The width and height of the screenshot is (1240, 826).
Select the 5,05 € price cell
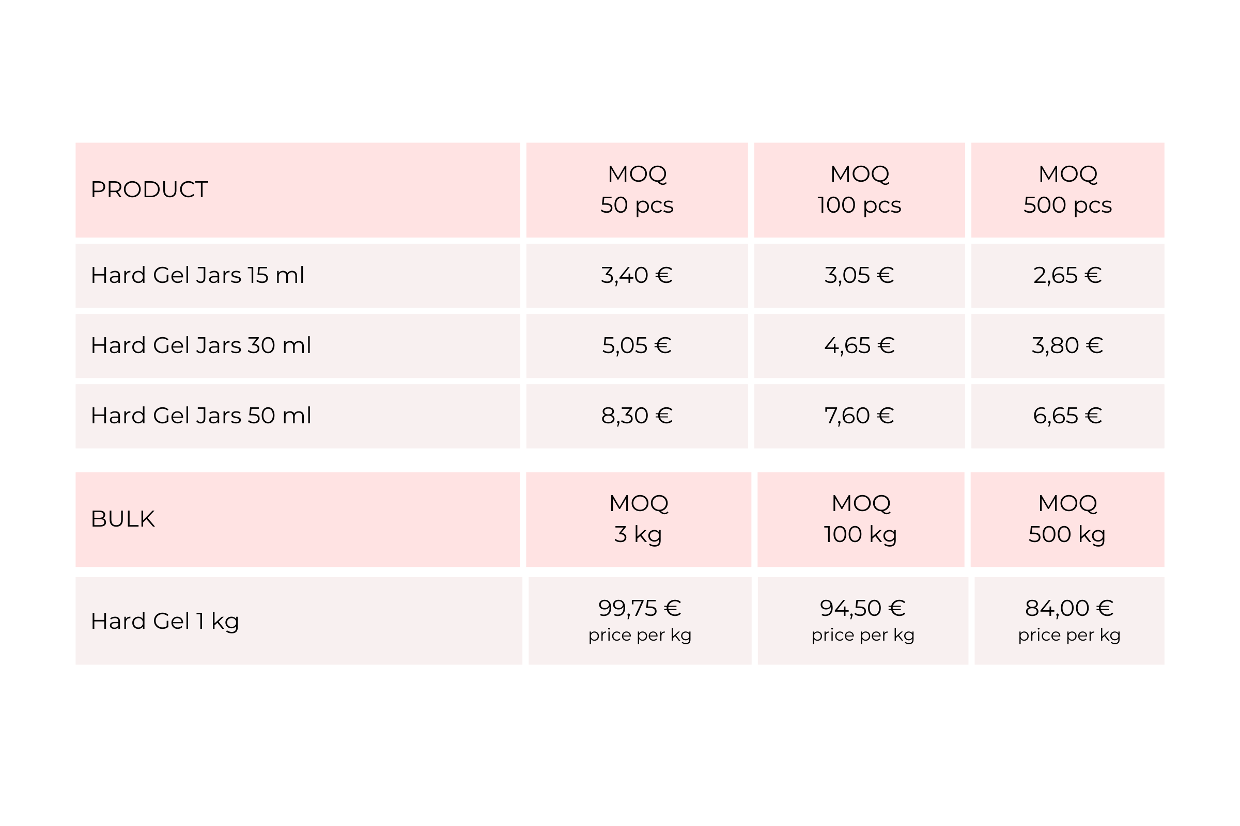[x=637, y=345]
